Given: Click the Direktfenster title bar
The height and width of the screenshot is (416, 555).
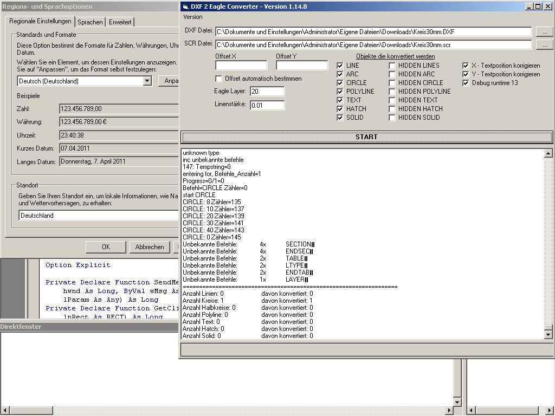Looking at the screenshot, I should tap(89, 327).
